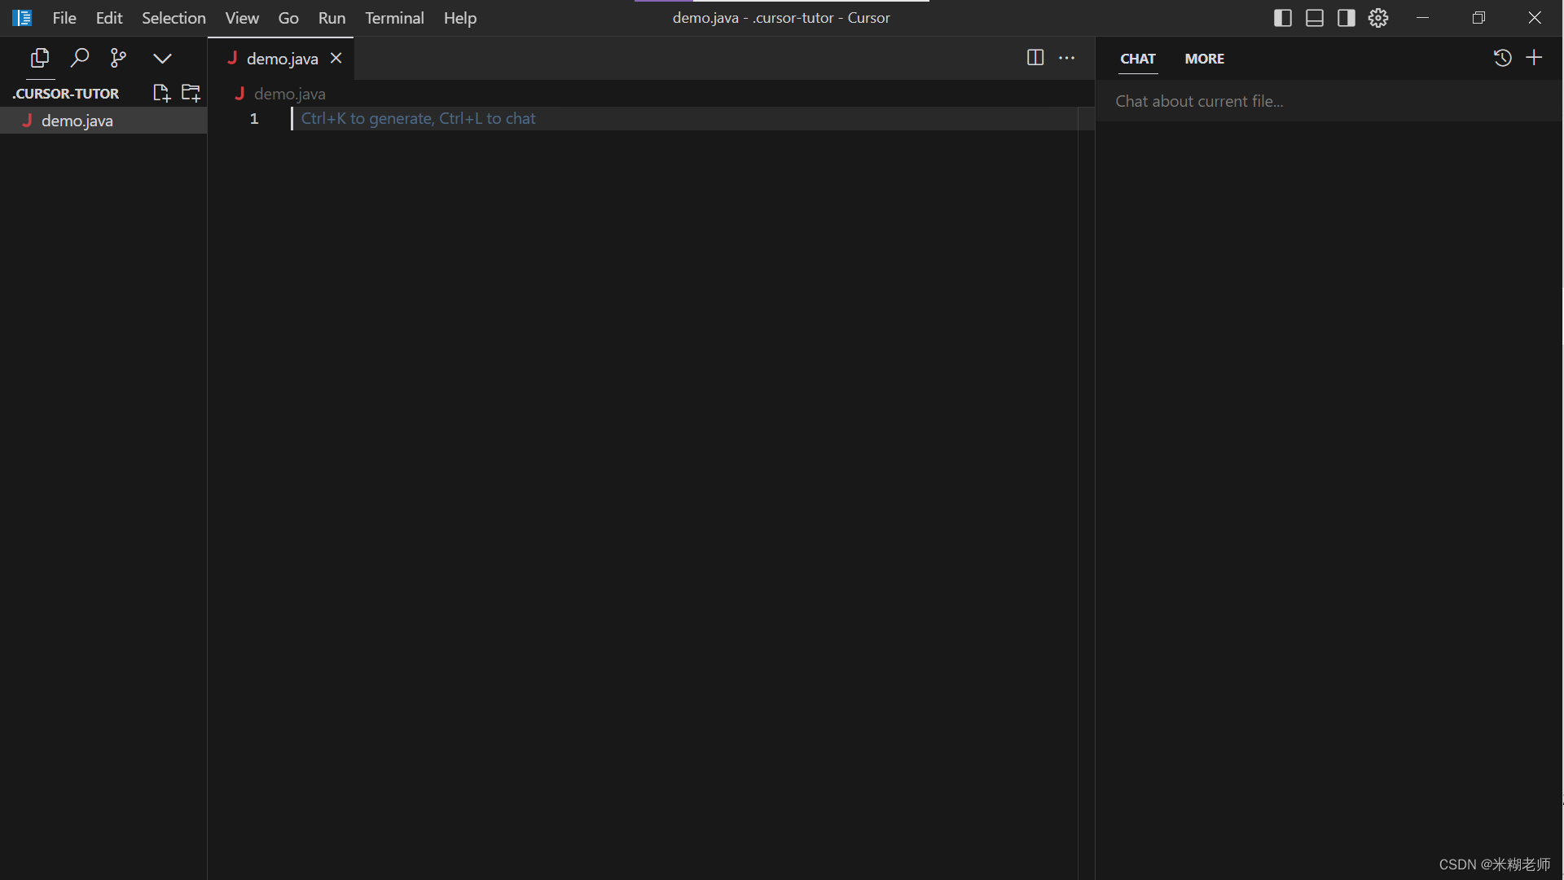Click the Explorer sidebar icon
1564x880 pixels.
pyautogui.click(x=38, y=58)
